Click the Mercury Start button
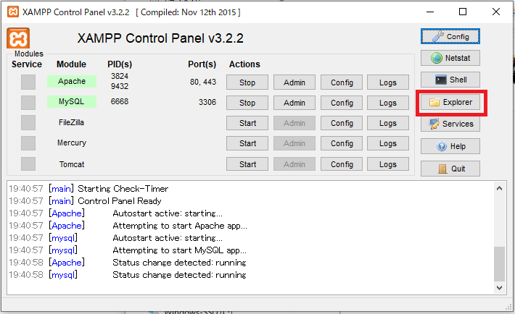 [247, 143]
